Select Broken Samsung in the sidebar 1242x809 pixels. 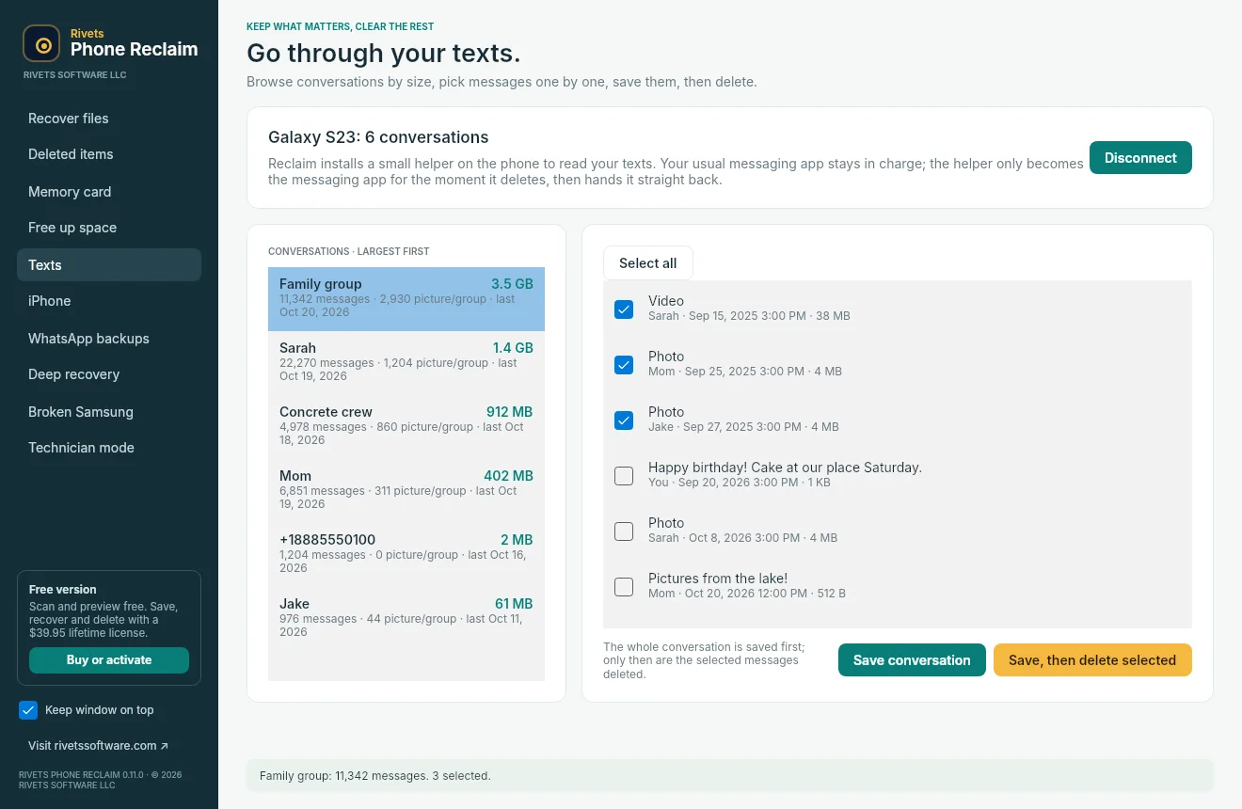click(109, 412)
